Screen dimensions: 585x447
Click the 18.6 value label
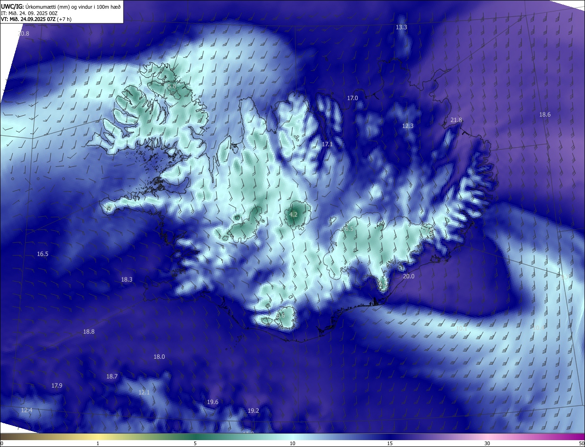[x=545, y=115]
